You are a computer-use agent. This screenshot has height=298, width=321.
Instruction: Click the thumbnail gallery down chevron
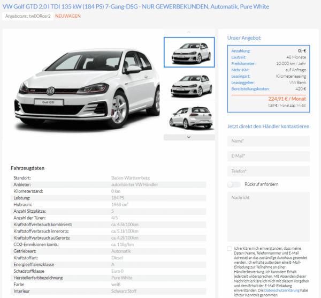tap(189, 137)
